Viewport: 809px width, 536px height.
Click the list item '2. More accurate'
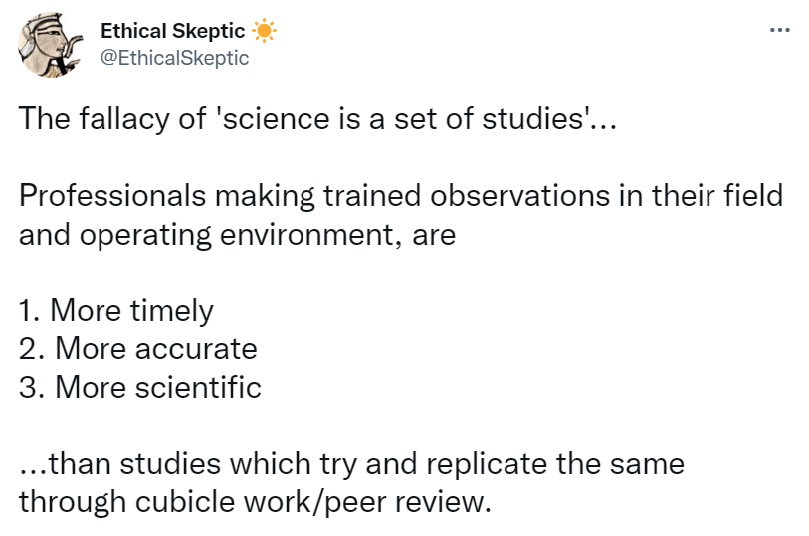138,349
